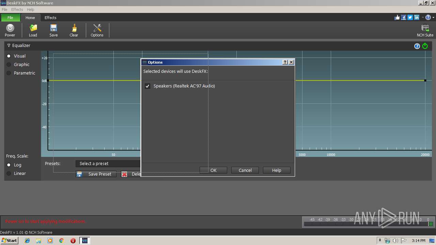This screenshot has width=436, height=245.
Task: Select the Graphic equalizer mode
Action: click(x=9, y=64)
